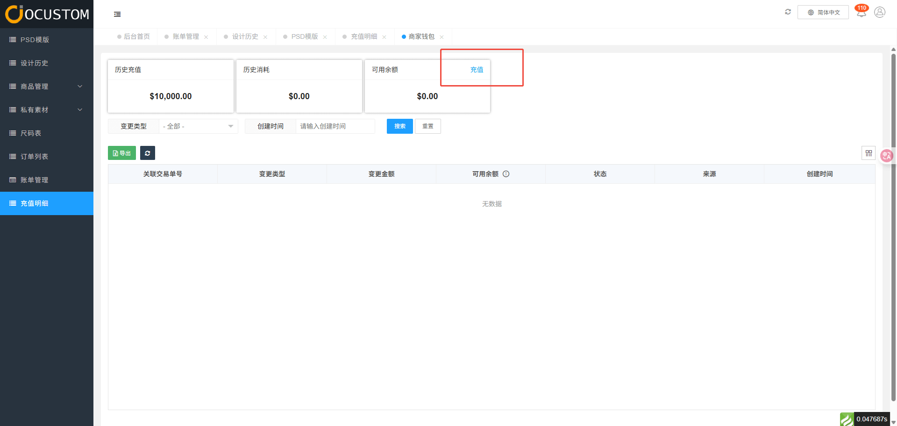The image size is (897, 426).
Task: Click the table refresh icon button
Action: (148, 153)
